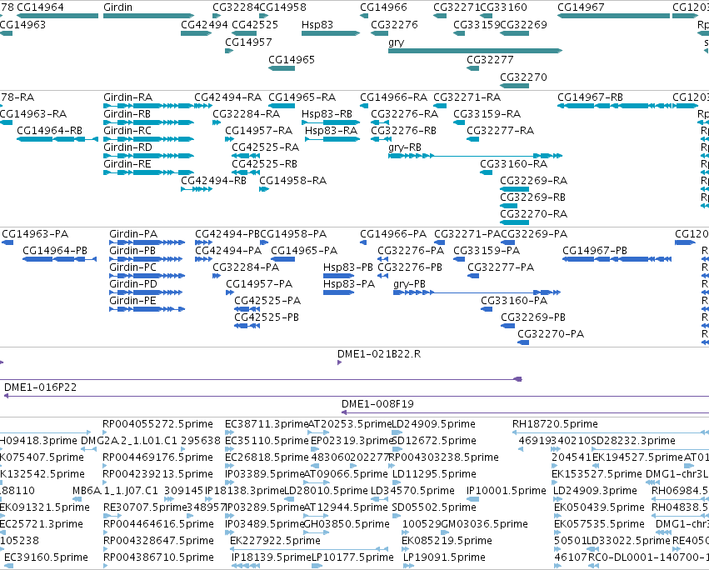Select protein Hsp83-PB

pyautogui.click(x=347, y=267)
